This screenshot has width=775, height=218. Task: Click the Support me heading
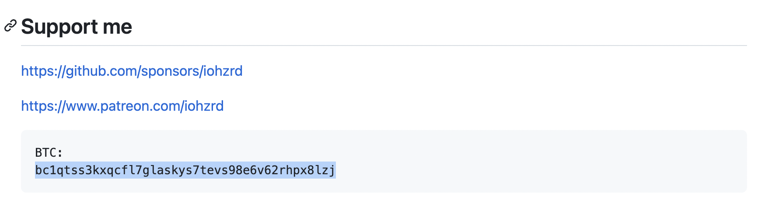77,27
